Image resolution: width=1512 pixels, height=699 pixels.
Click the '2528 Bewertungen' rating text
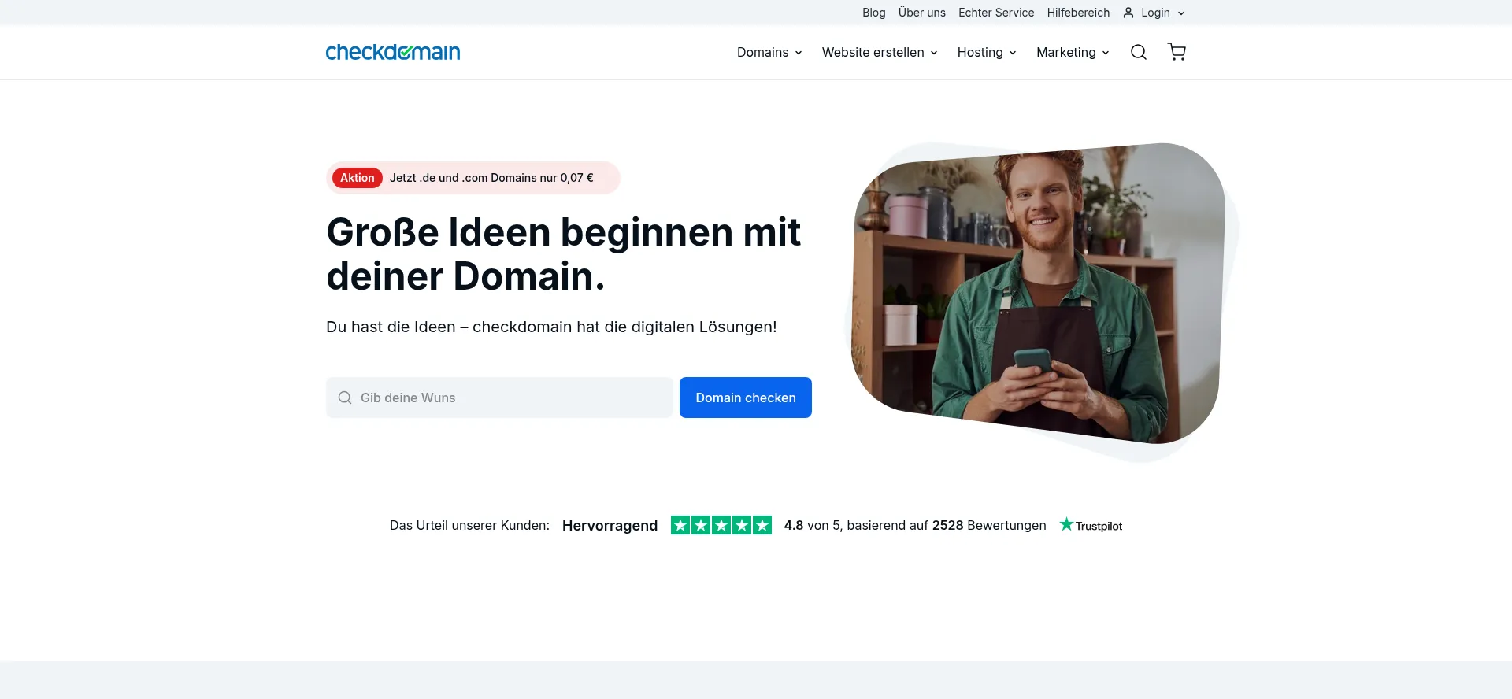coord(989,525)
